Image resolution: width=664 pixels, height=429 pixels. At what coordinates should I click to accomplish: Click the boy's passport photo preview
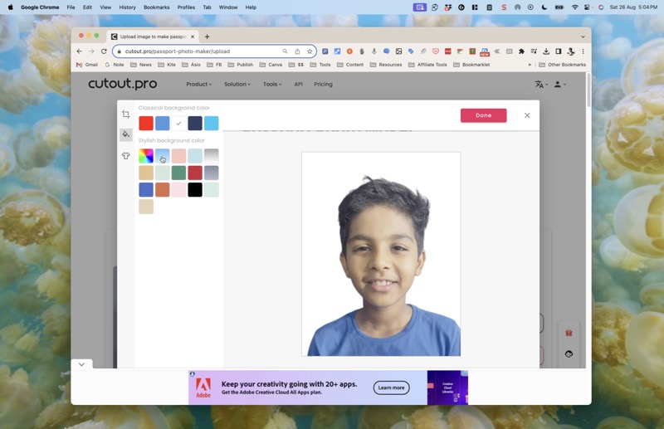coord(381,254)
